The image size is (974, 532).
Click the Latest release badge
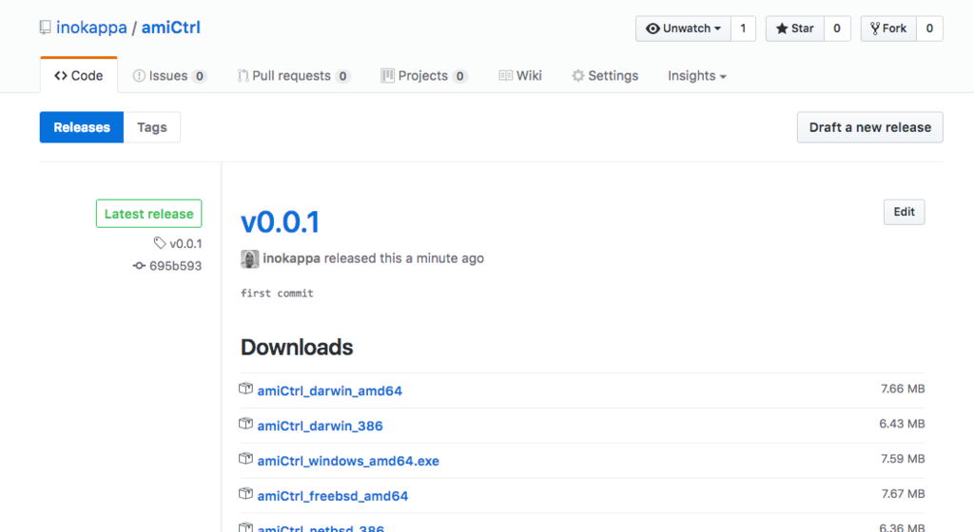(149, 214)
